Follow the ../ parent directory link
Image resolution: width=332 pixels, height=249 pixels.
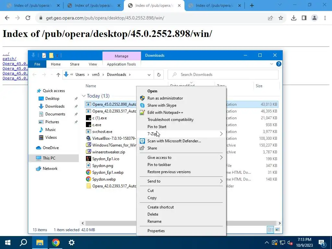[6, 54]
